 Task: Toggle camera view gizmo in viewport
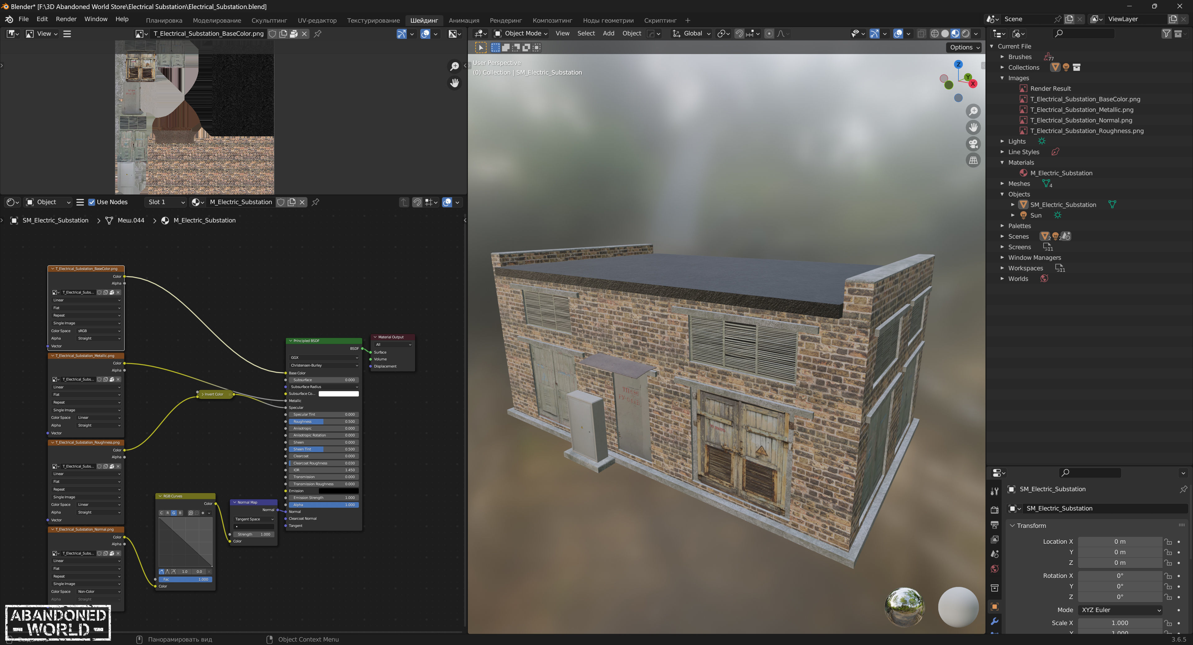(x=973, y=144)
